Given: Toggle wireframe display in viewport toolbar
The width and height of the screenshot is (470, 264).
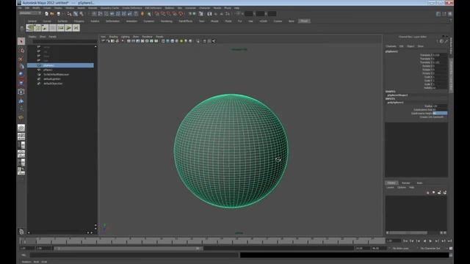Looking at the screenshot, I should (x=163, y=41).
